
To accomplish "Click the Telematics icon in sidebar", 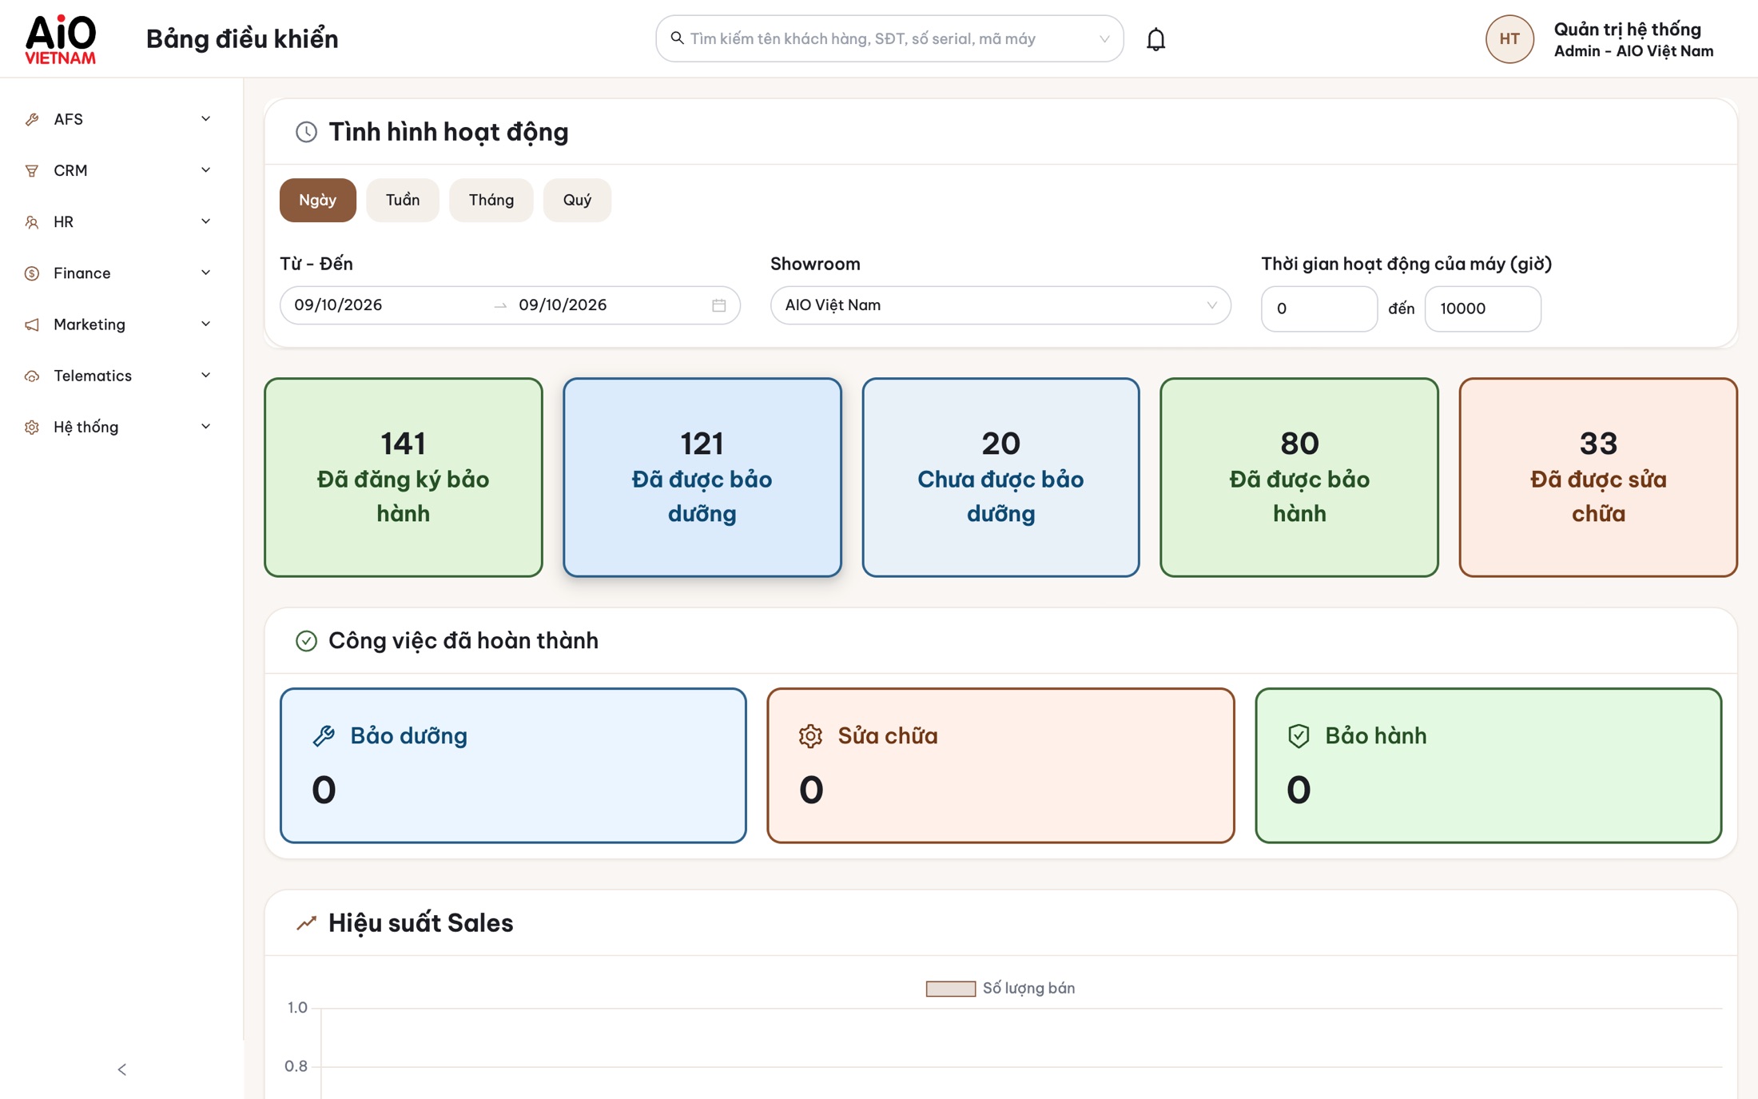I will (x=32, y=376).
